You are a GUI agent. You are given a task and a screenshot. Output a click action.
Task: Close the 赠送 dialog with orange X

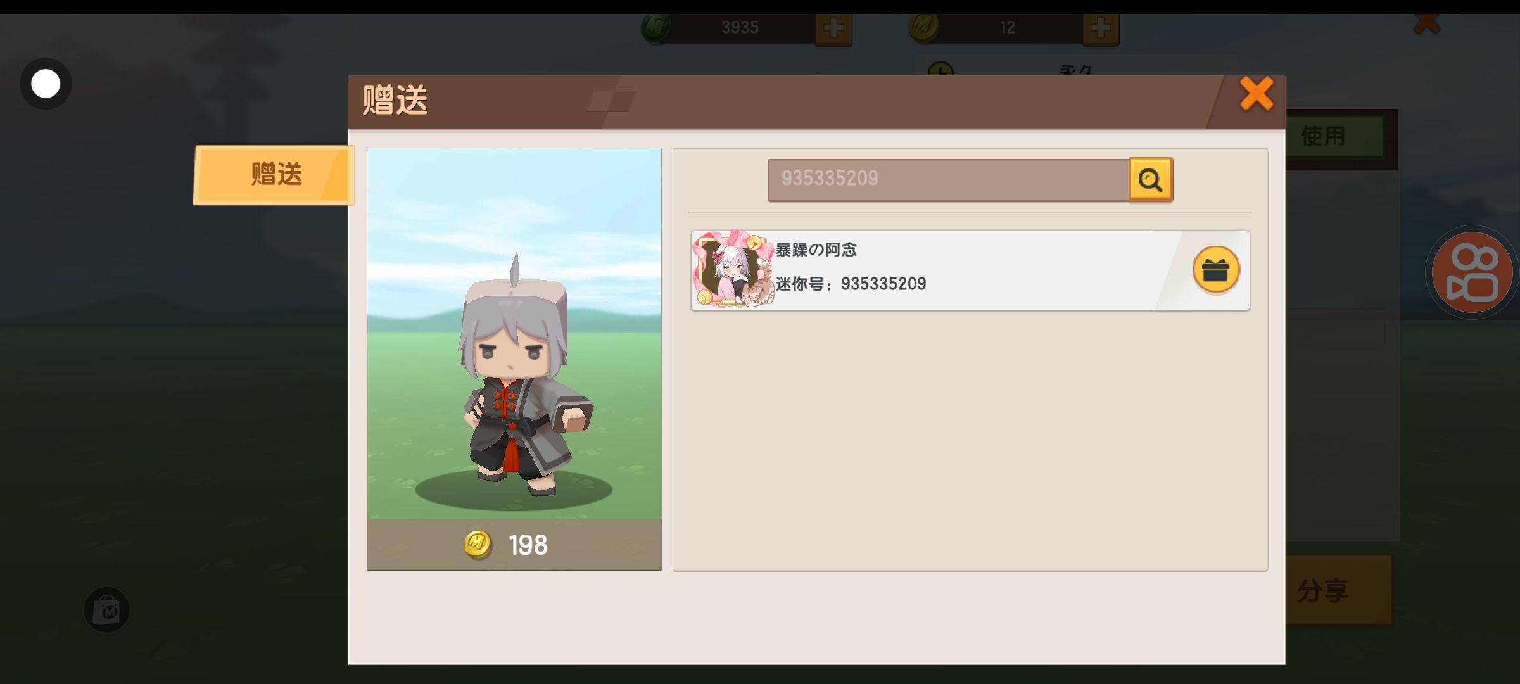point(1257,94)
